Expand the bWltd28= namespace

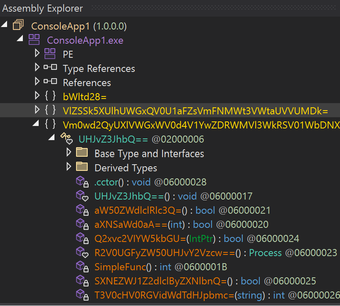36,96
